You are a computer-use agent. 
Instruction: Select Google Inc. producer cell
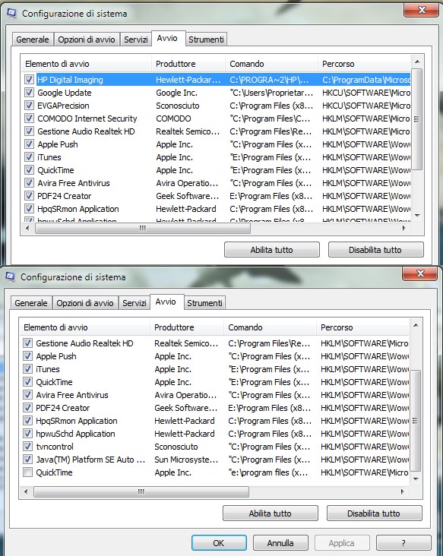[x=176, y=93]
